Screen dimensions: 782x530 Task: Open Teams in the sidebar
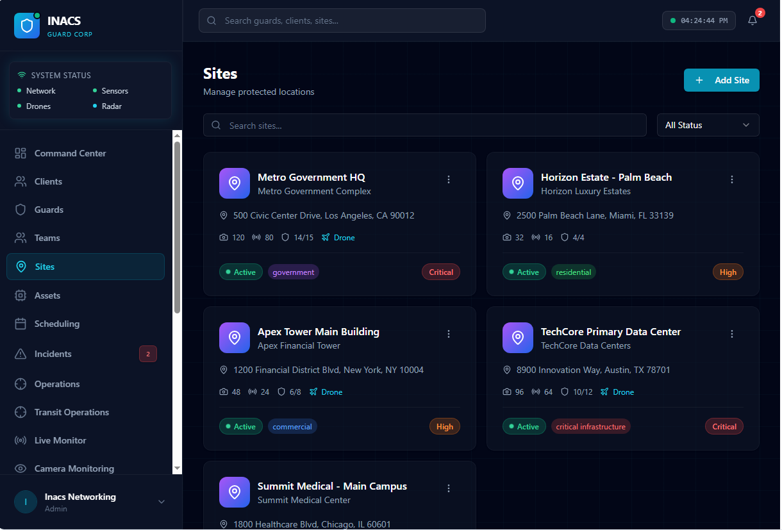click(x=85, y=238)
